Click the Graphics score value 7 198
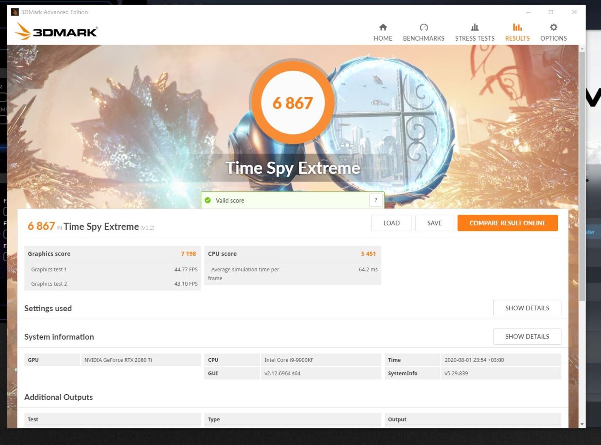Screen dimensions: 601x445 [188, 254]
